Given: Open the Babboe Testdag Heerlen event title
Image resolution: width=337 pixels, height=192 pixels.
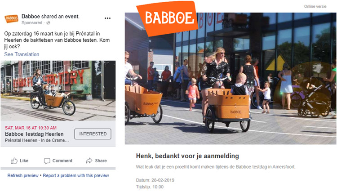Looking at the screenshot, I should (34, 134).
